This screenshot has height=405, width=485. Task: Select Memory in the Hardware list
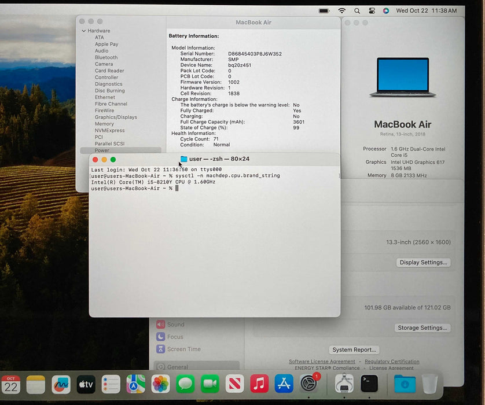[104, 124]
